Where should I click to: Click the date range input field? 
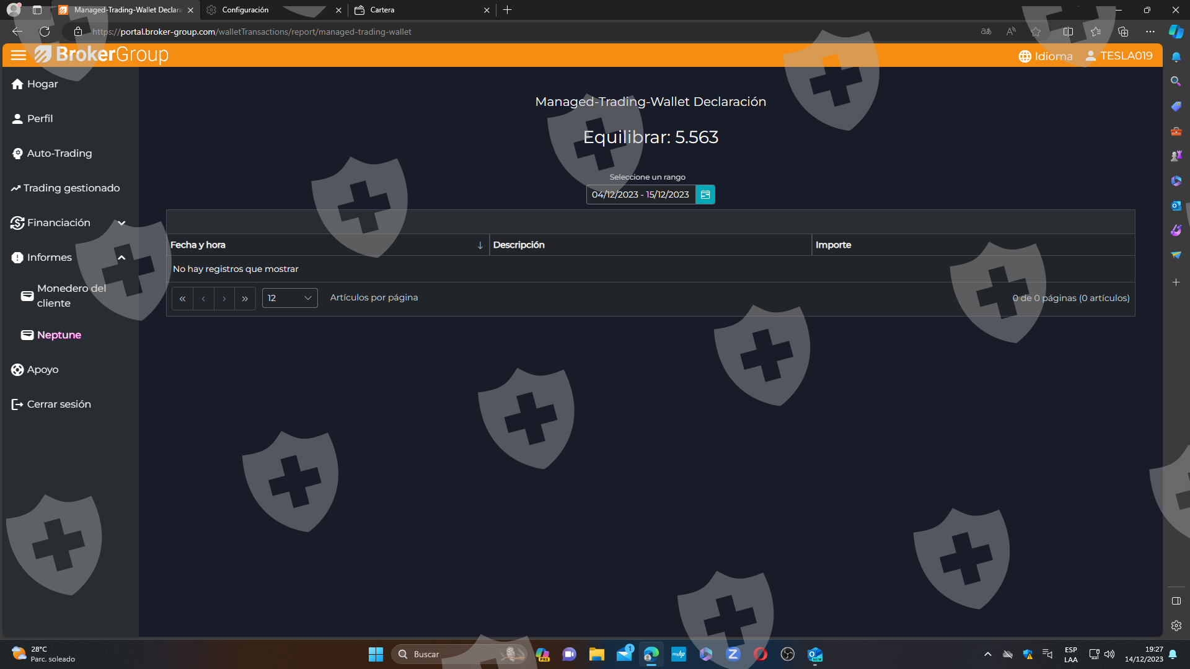(640, 195)
